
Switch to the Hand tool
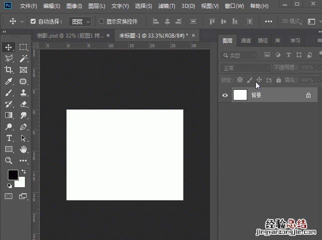(23, 149)
